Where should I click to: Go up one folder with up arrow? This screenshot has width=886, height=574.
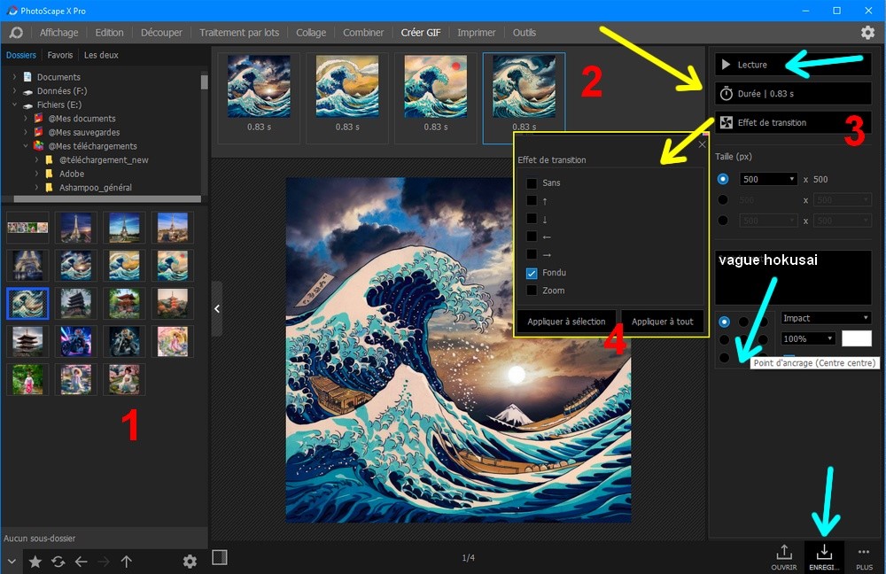tap(126, 561)
